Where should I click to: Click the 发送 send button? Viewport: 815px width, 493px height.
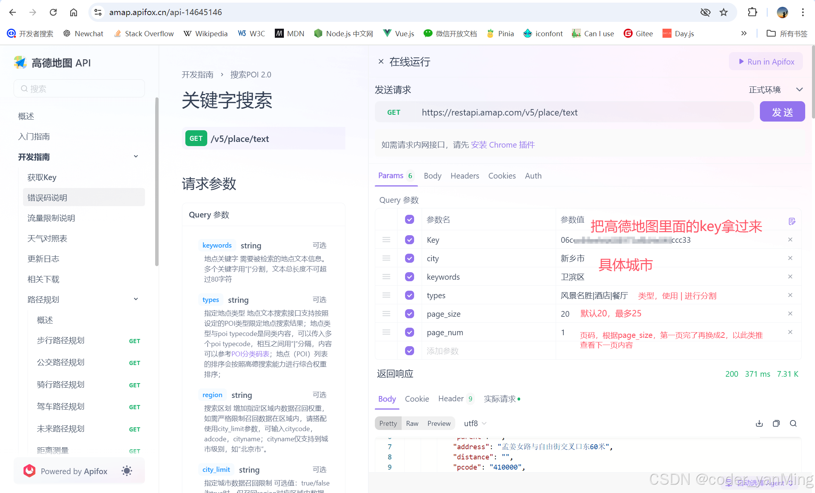pos(782,112)
